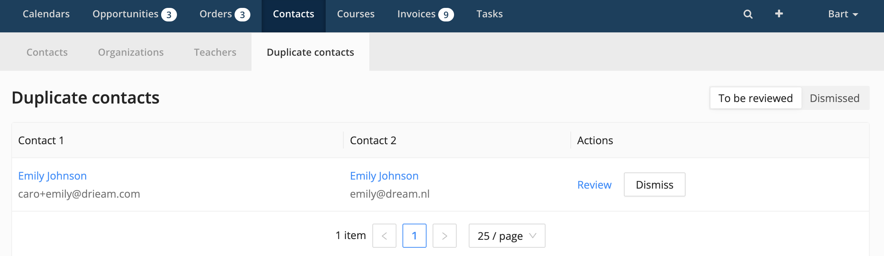Switch to Dismissed filter

pos(835,98)
